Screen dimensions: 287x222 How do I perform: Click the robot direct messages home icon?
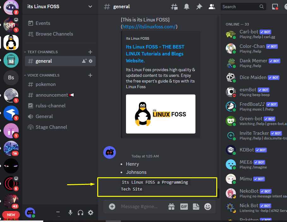tap(11, 7)
